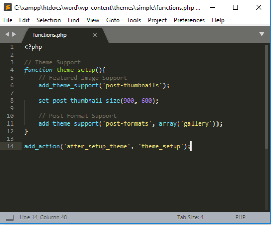
Task: Go to previous tab with left arrow
Action: [x=7, y=34]
